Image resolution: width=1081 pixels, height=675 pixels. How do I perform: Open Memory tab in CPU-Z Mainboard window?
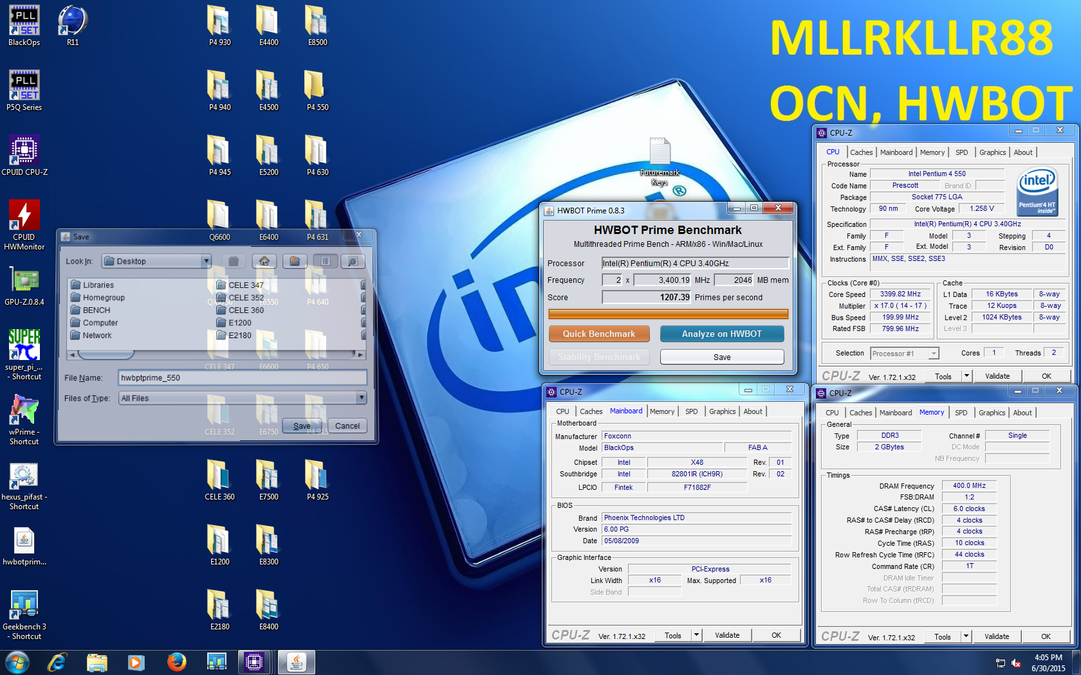662,411
